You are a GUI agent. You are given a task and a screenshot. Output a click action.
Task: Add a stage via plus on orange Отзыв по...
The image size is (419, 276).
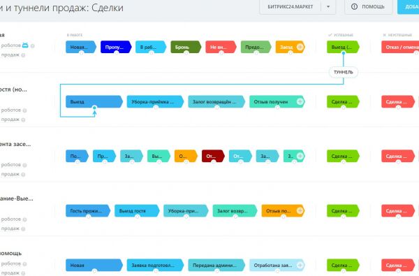[300, 211]
